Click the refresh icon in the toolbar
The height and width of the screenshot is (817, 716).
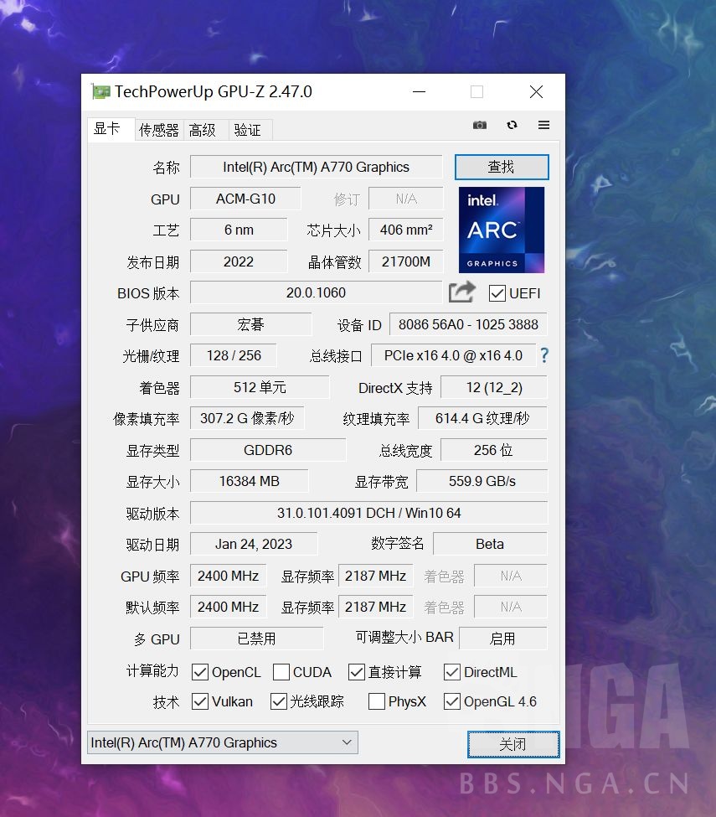pos(511,124)
